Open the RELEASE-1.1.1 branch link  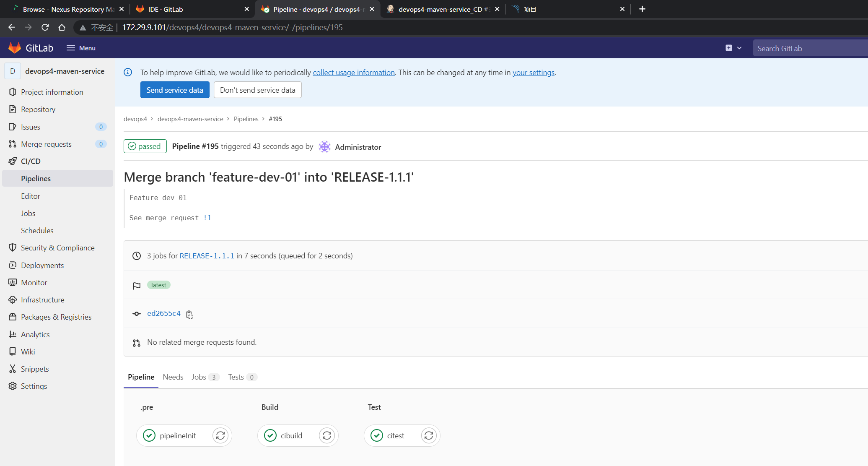pos(207,256)
